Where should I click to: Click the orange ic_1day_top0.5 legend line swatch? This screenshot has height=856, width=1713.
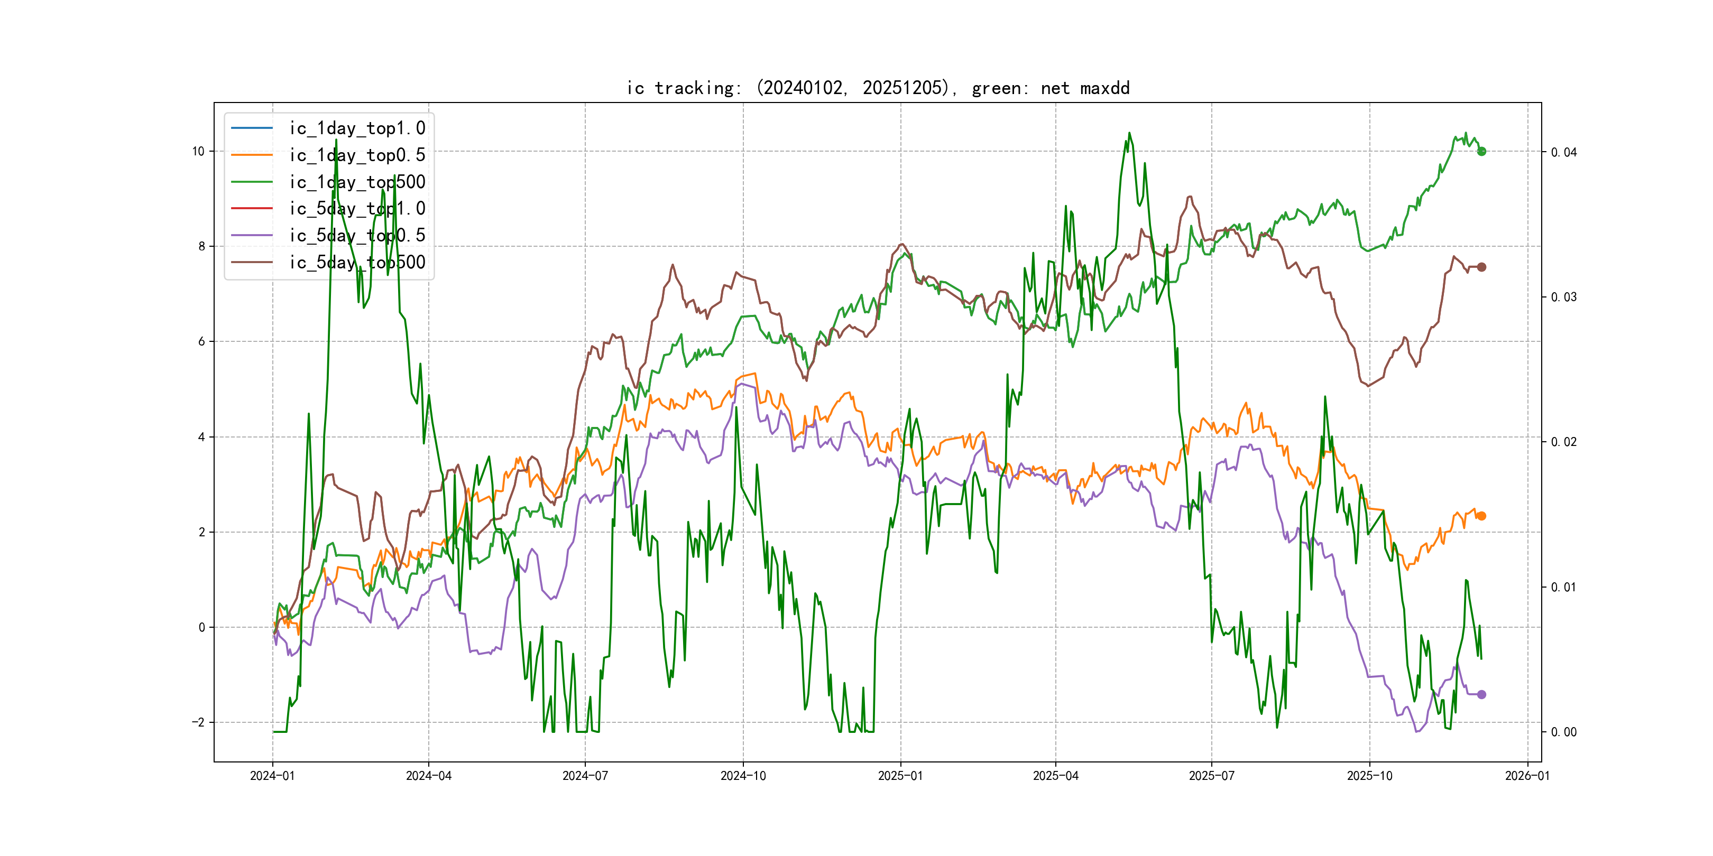pyautogui.click(x=251, y=155)
